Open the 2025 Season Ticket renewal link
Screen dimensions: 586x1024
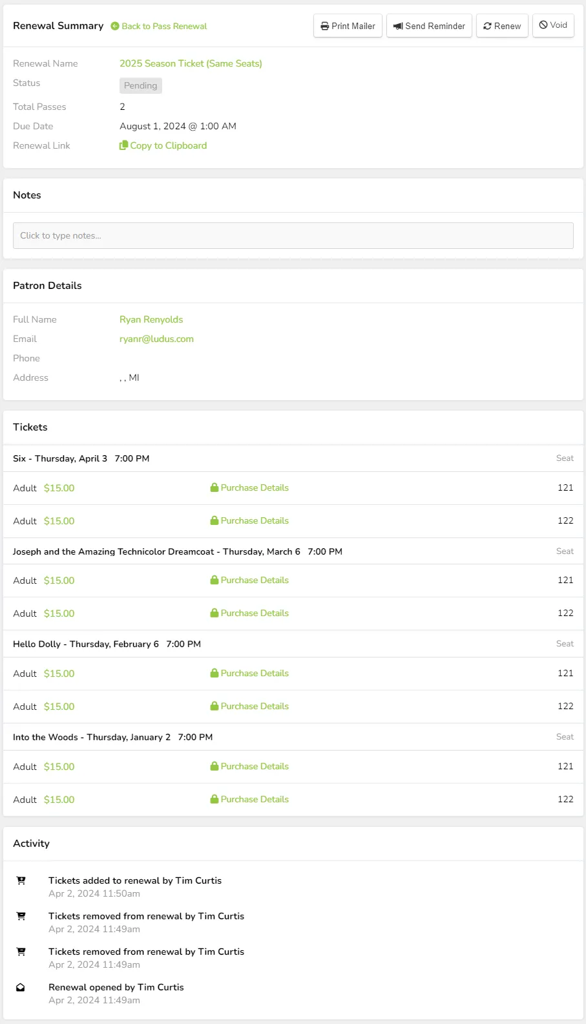click(191, 63)
